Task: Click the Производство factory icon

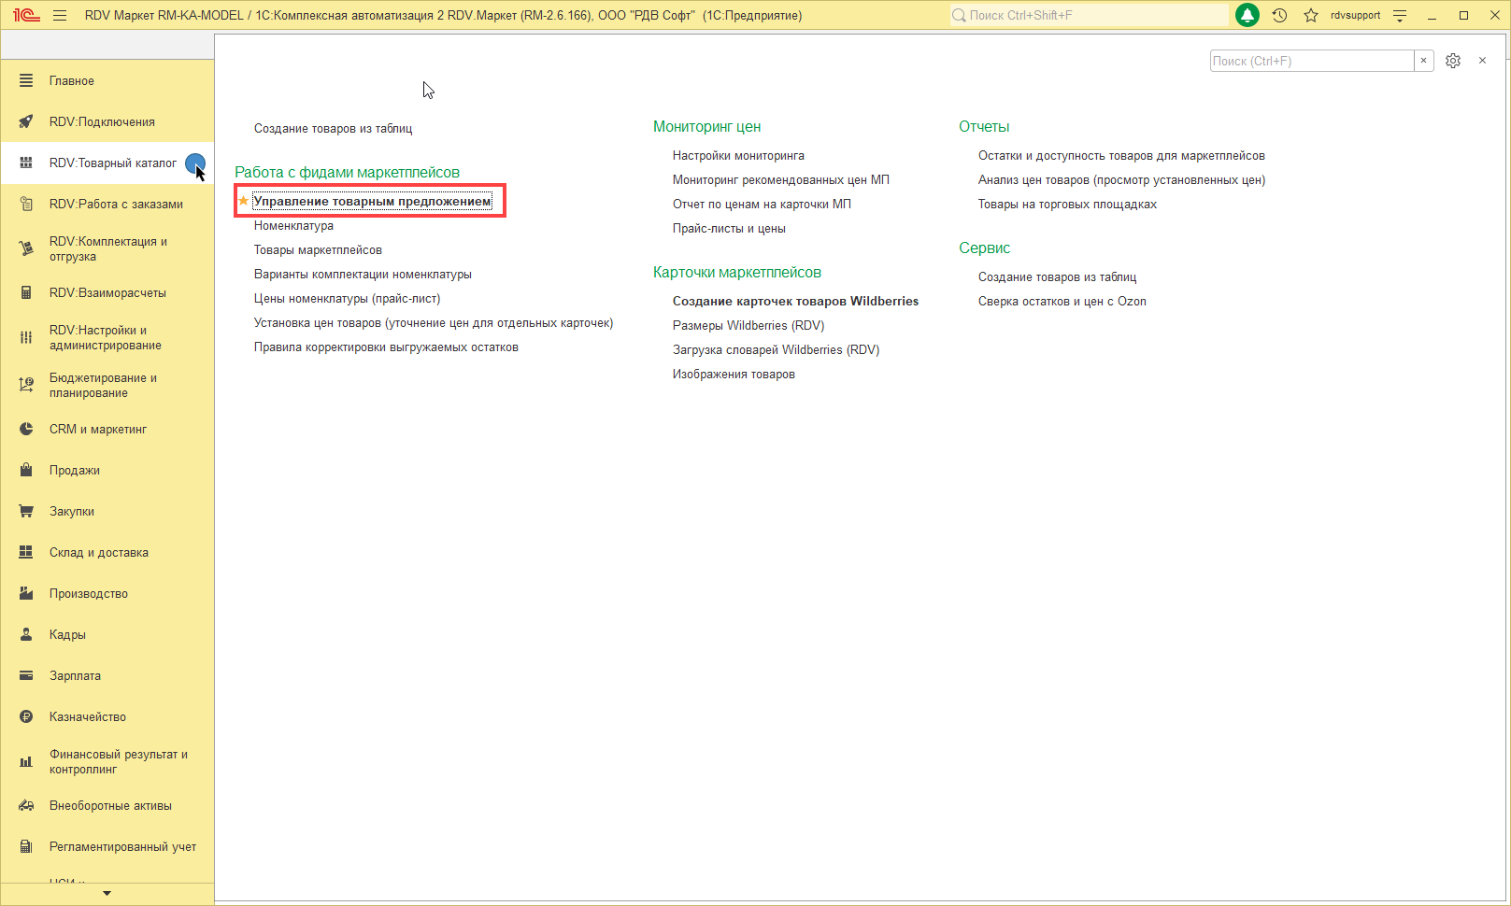Action: (26, 593)
